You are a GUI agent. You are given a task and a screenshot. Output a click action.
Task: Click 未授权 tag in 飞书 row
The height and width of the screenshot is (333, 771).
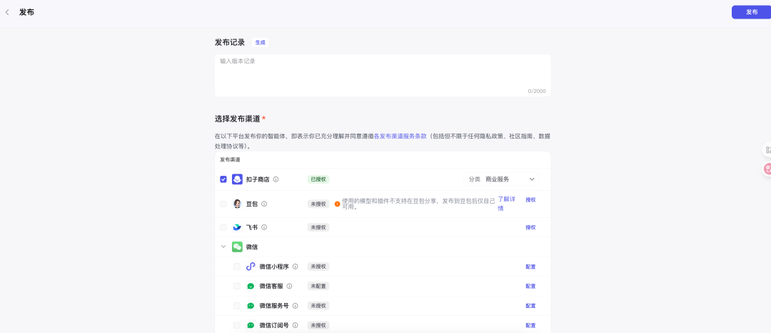pos(318,227)
